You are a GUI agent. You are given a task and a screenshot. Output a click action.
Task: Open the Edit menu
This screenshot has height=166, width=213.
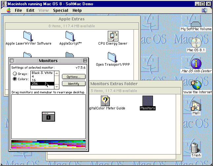30,11
